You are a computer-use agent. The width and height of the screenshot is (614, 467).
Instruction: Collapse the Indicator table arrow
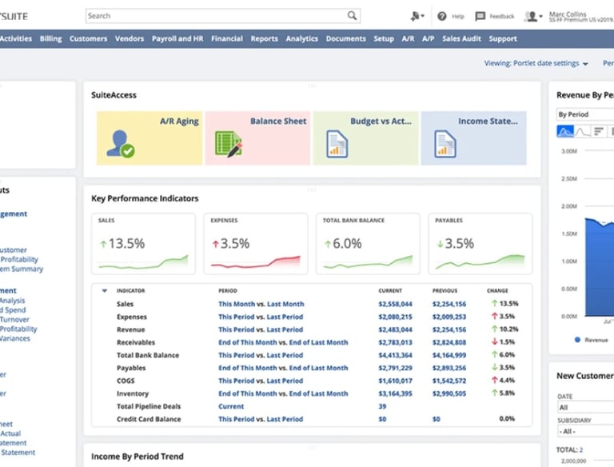tap(104, 290)
